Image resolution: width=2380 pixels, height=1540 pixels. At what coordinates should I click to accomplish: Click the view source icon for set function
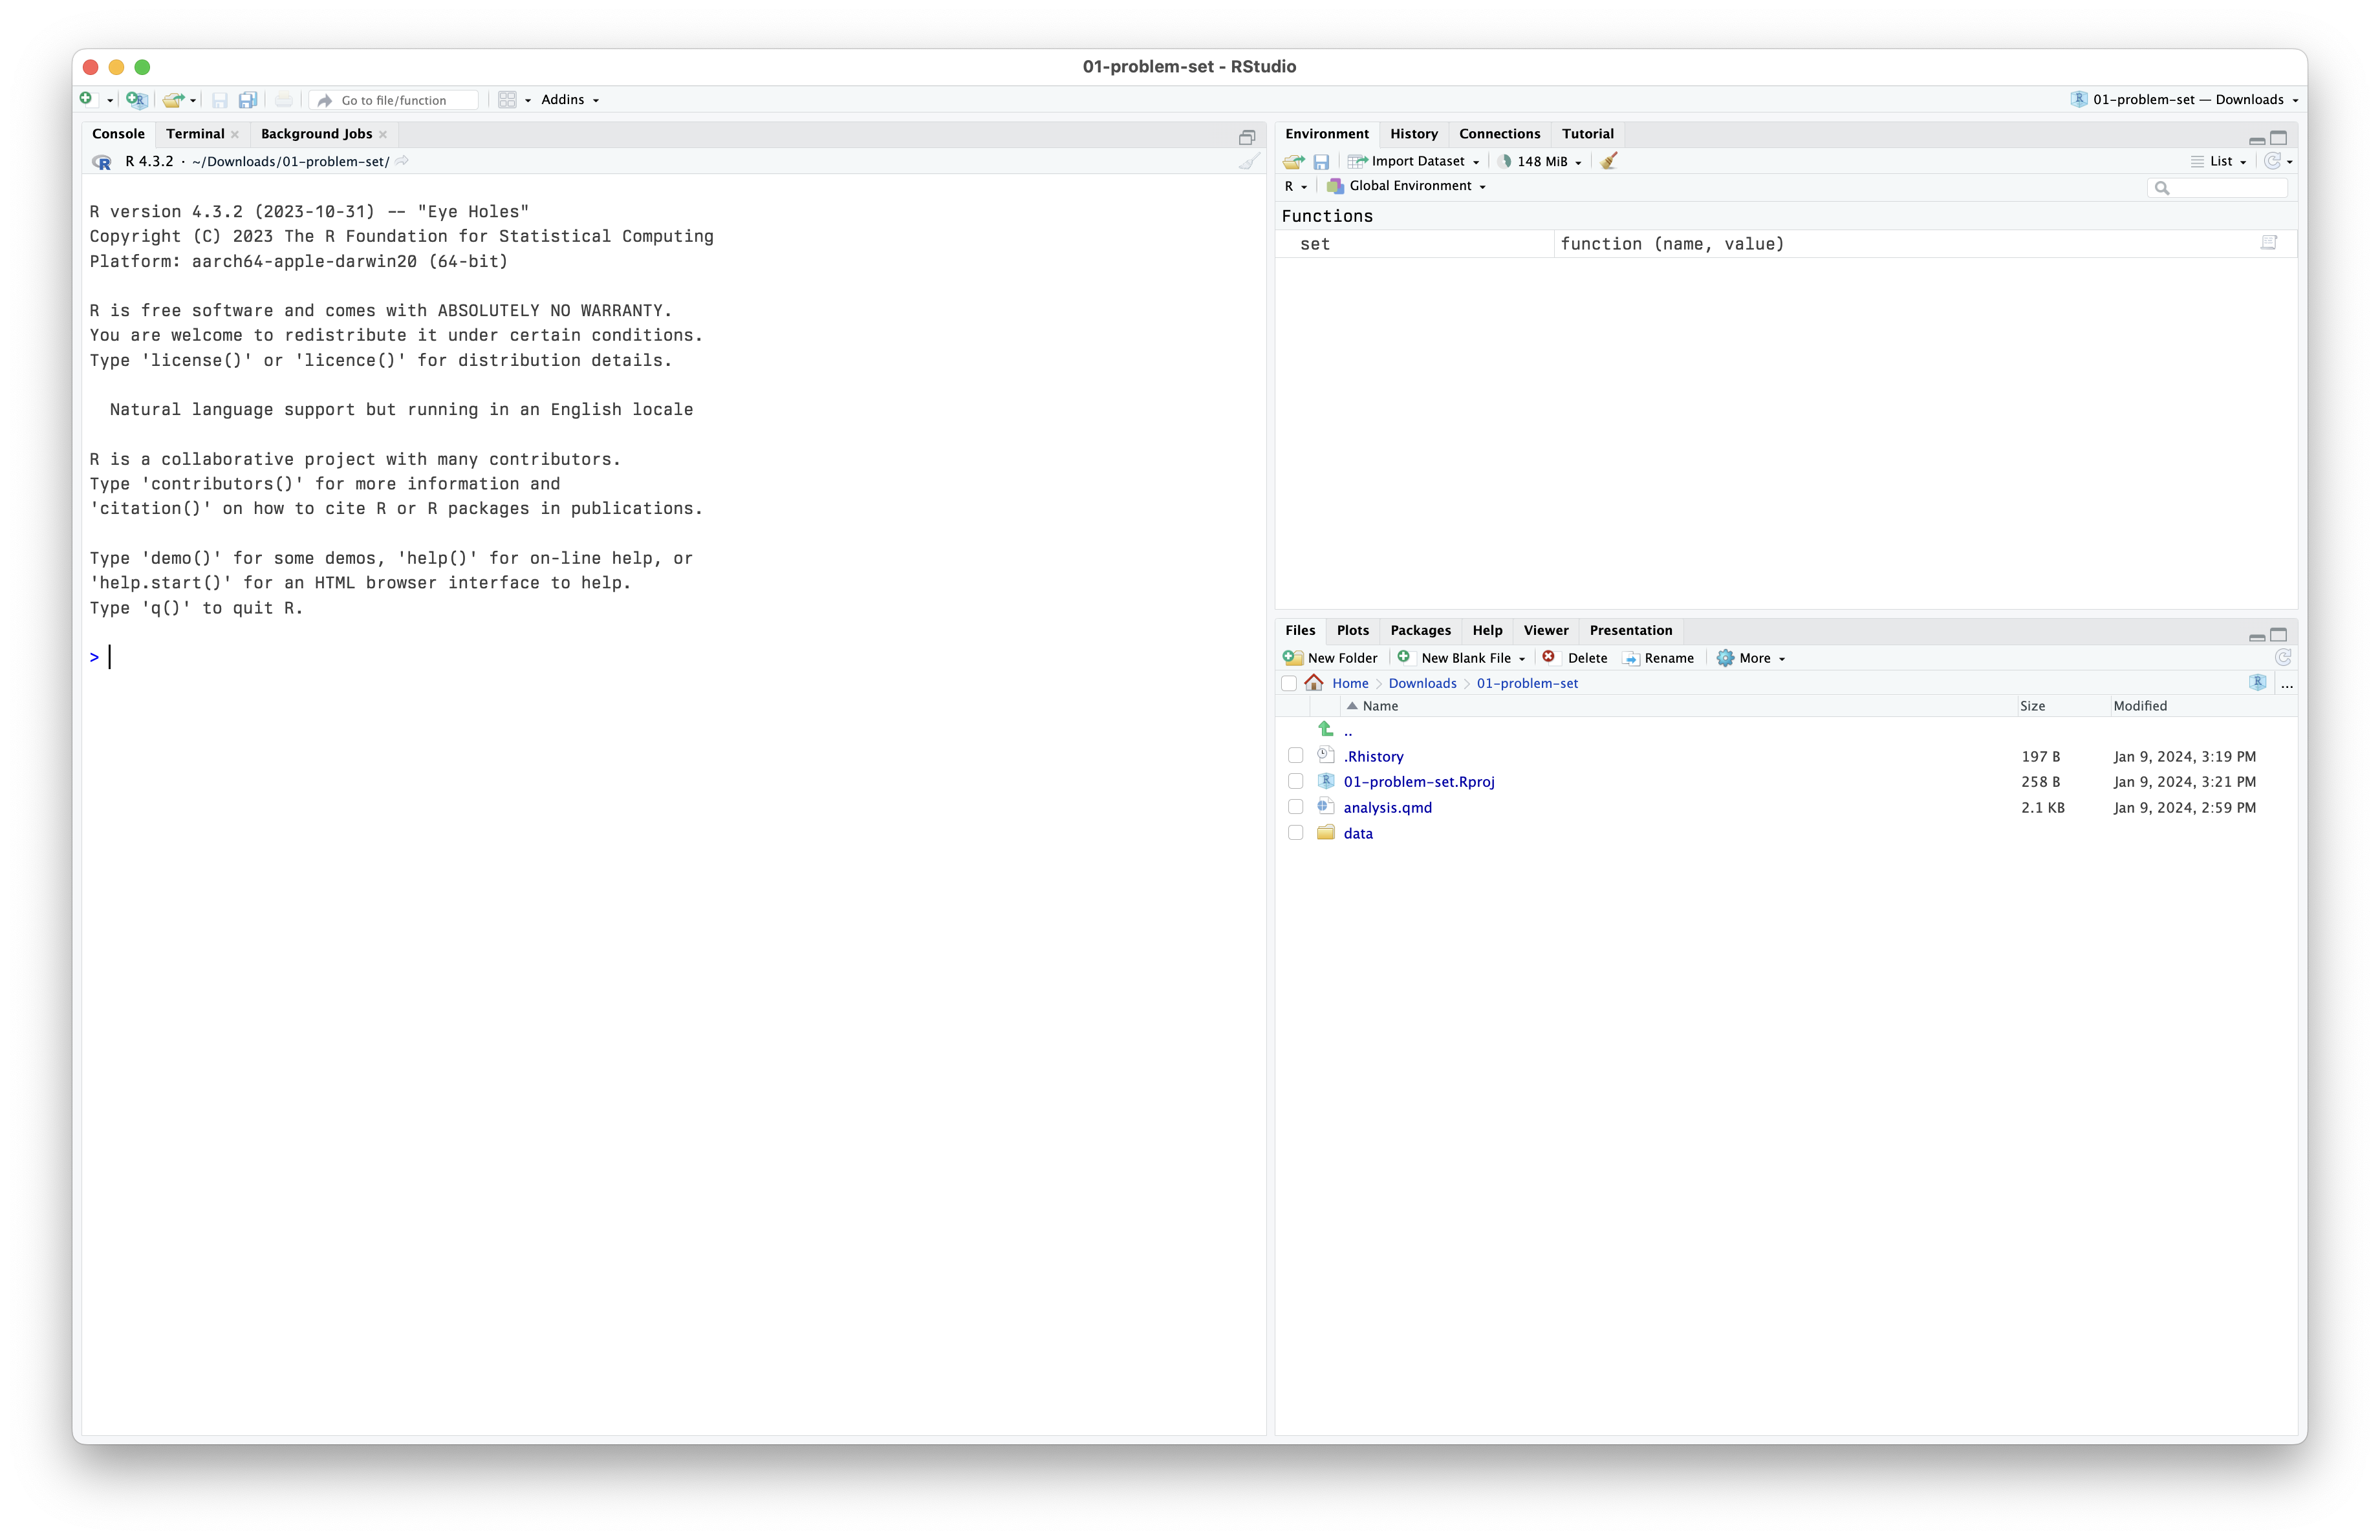pos(2269,243)
